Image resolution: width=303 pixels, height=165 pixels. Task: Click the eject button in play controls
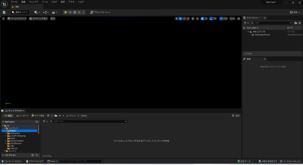point(79,12)
